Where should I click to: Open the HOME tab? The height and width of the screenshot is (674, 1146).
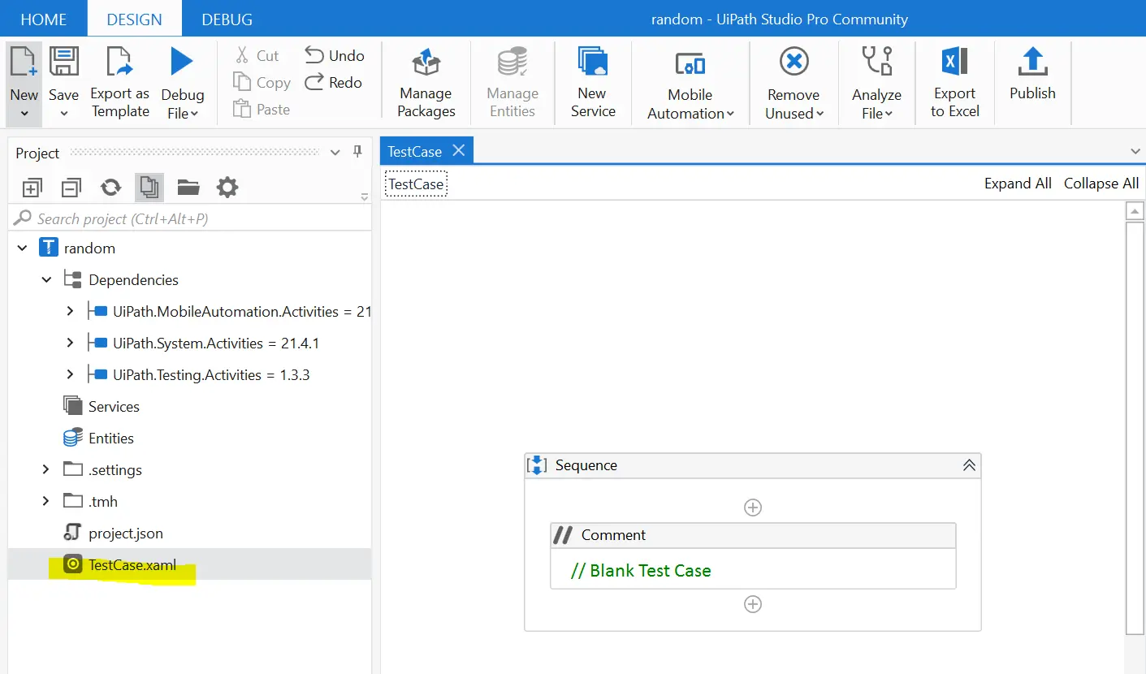pos(43,19)
